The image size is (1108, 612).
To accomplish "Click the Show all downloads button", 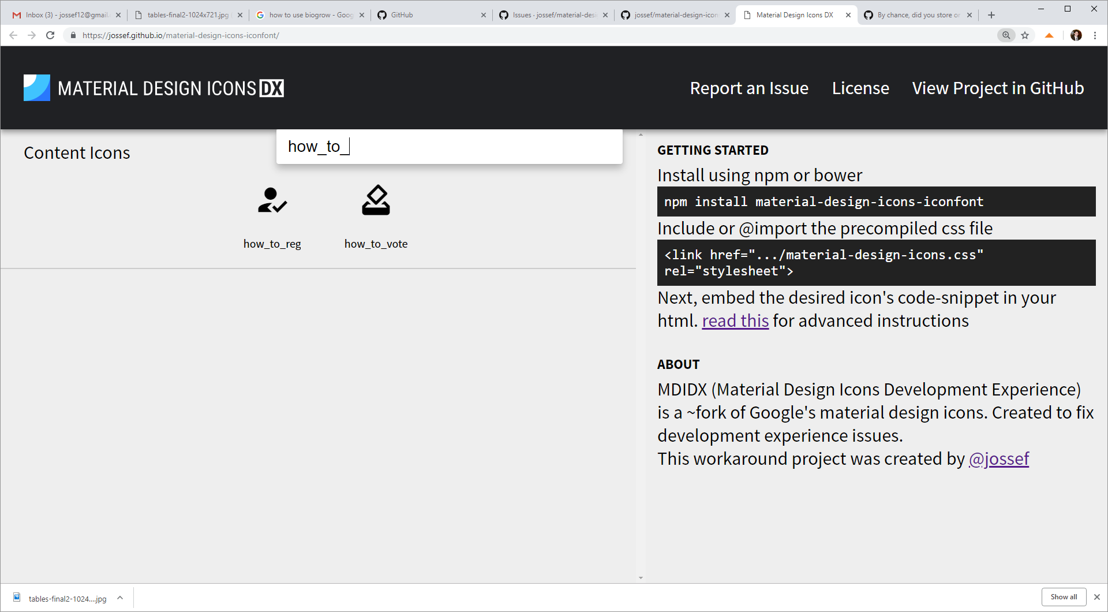I will click(1064, 597).
